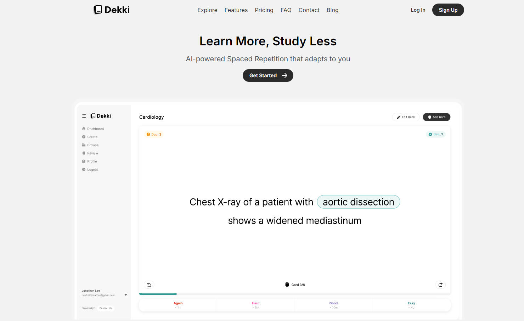This screenshot has width=524, height=321.
Task: Select Create in the sidebar
Action: [92, 137]
